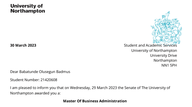This screenshot has width=192, height=107.
Task: Click the top of the crest emblem
Action: coord(166,15)
